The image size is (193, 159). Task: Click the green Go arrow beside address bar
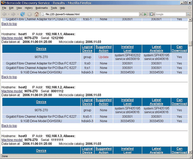coord(145,14)
